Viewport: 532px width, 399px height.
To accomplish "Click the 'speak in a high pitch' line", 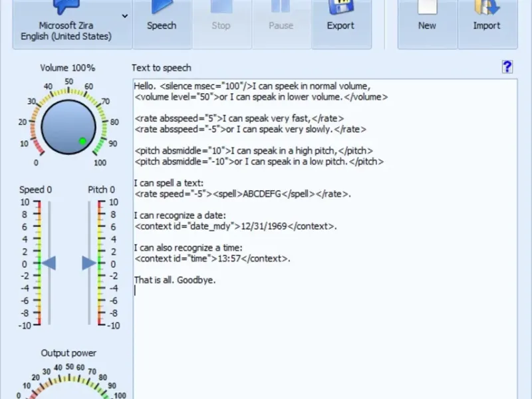I will (x=254, y=151).
